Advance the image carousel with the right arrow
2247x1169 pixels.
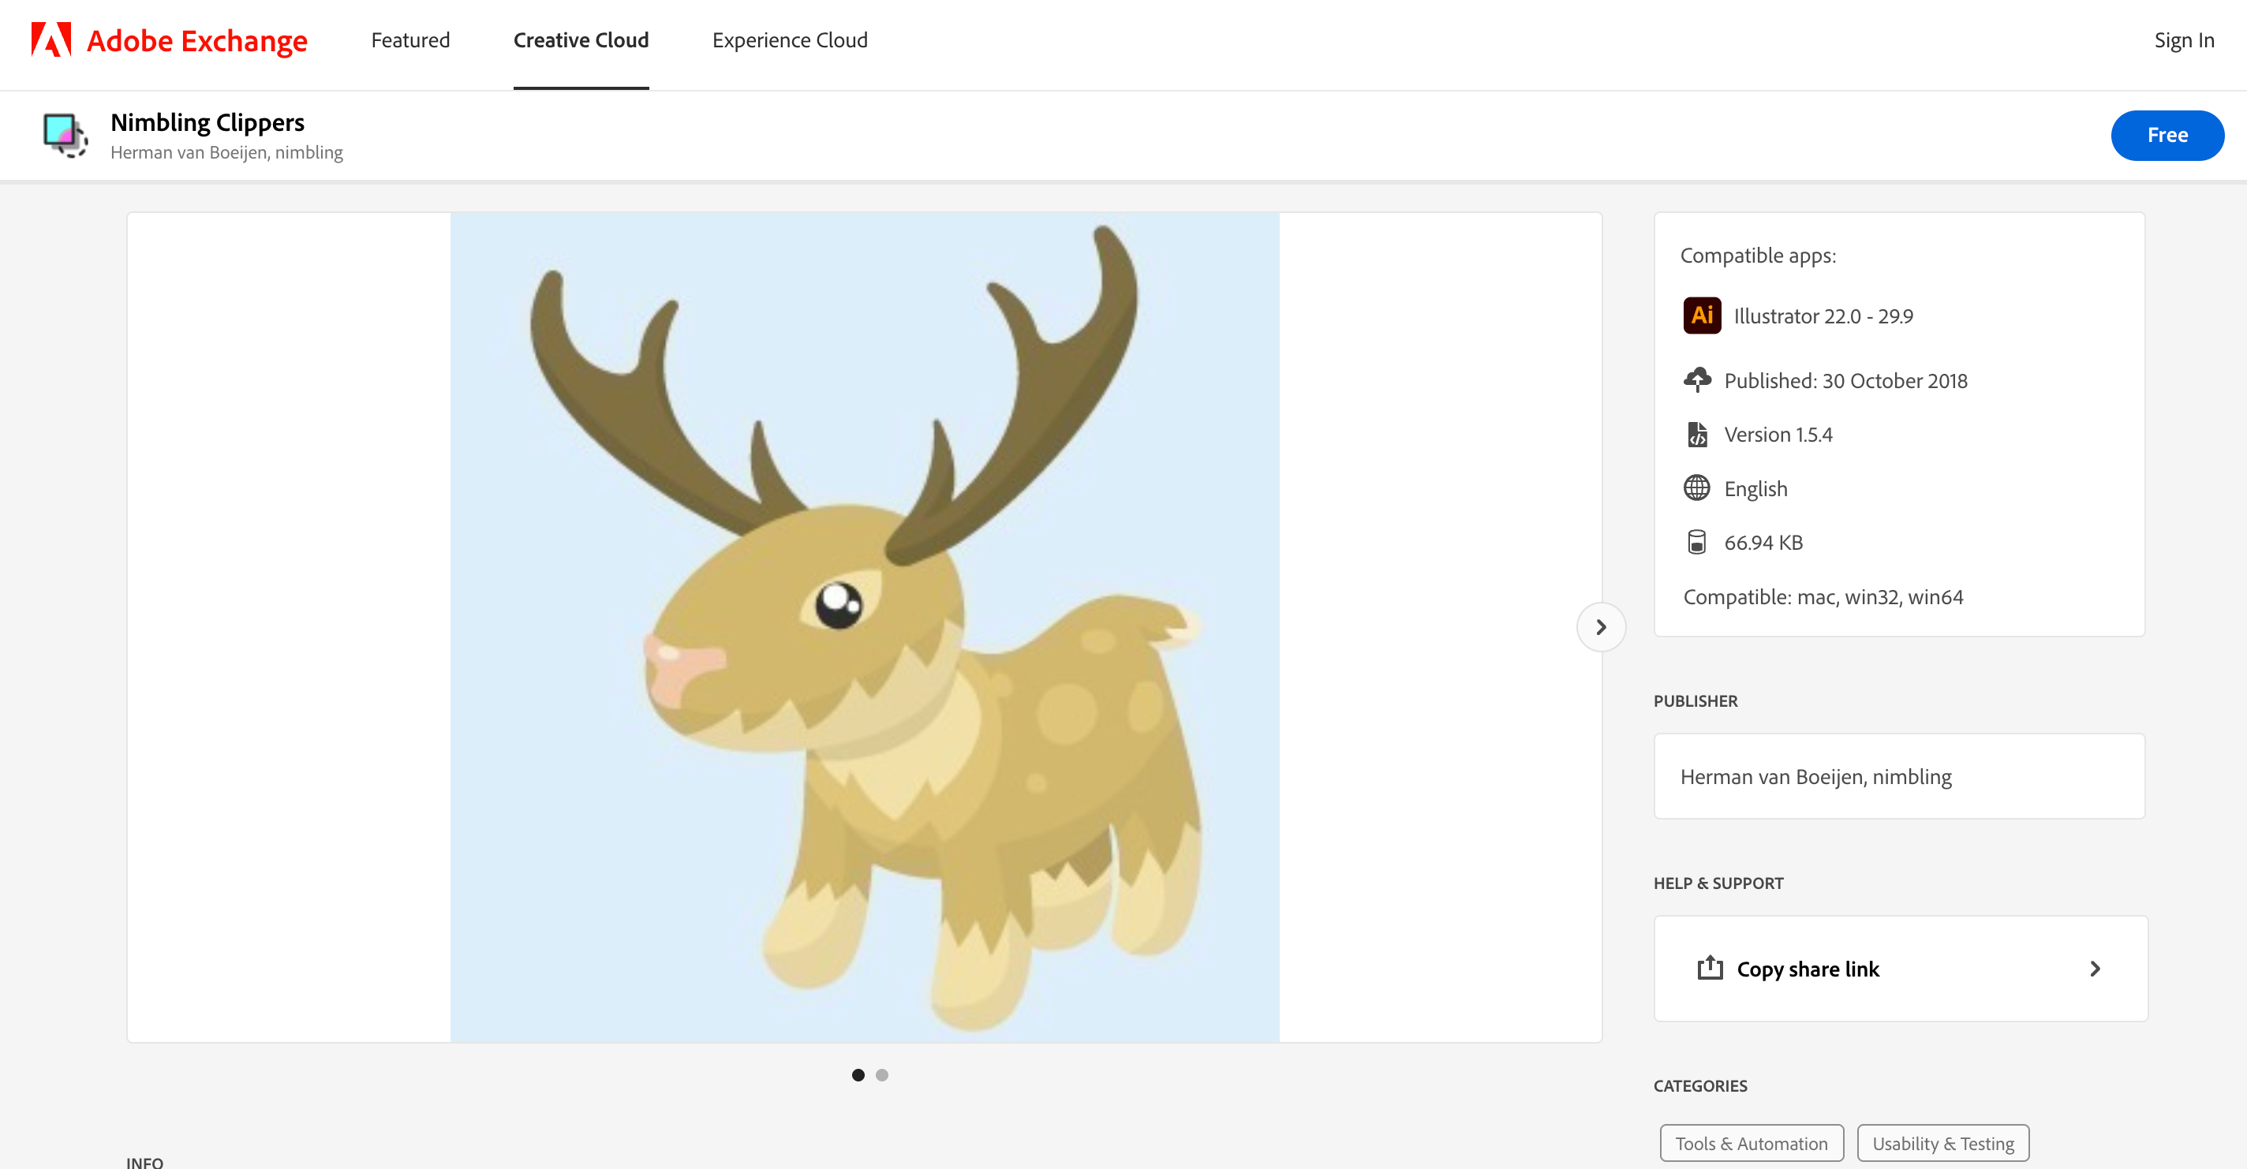(1601, 626)
